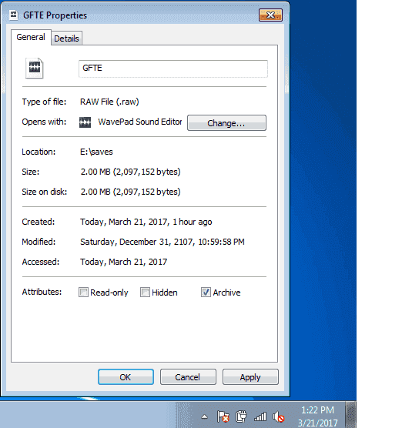Switch to the Details tab

pyautogui.click(x=66, y=38)
